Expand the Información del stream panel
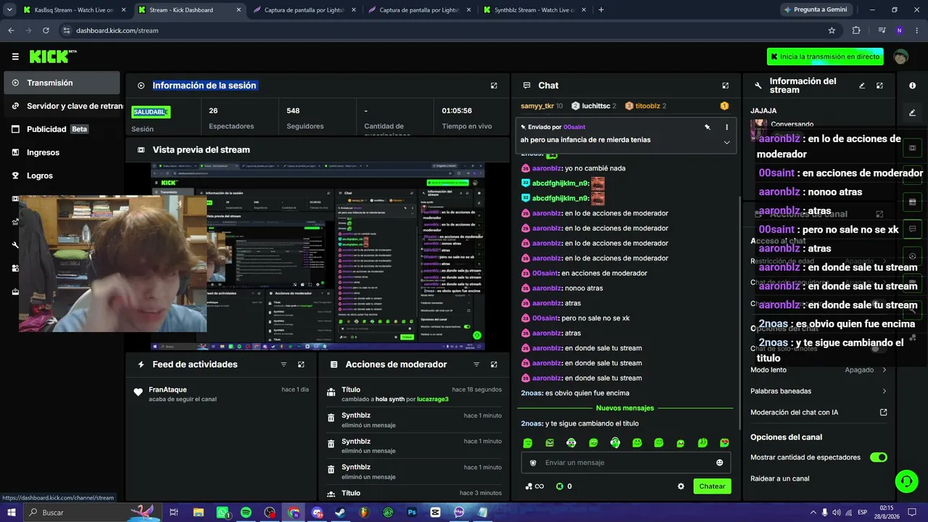 click(879, 86)
